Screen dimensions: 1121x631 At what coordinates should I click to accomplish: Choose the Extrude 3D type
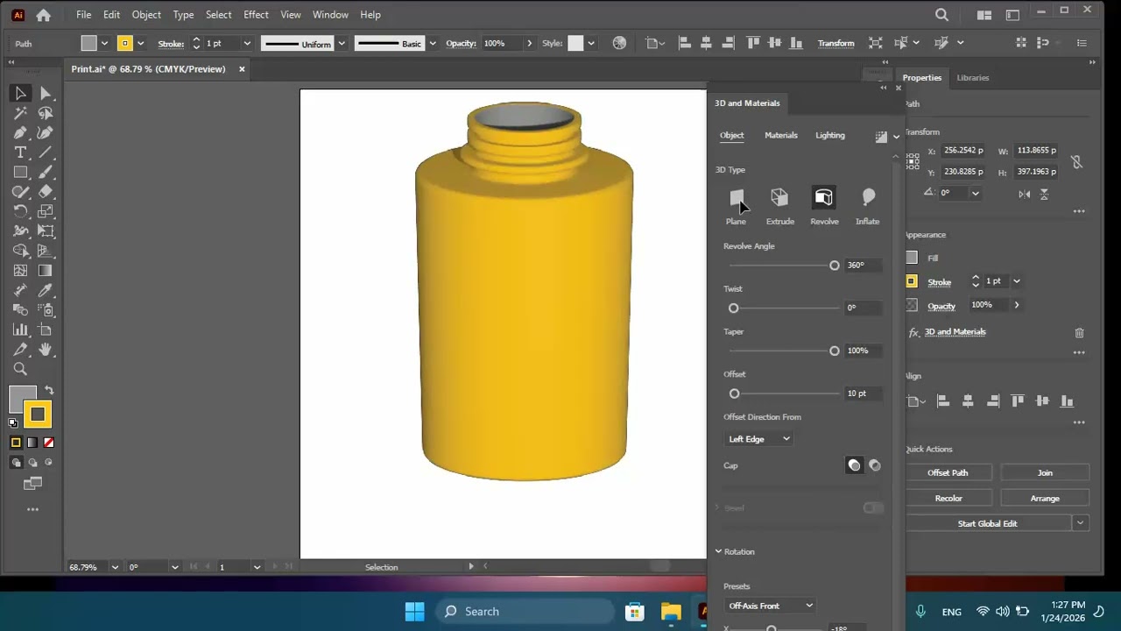click(779, 207)
